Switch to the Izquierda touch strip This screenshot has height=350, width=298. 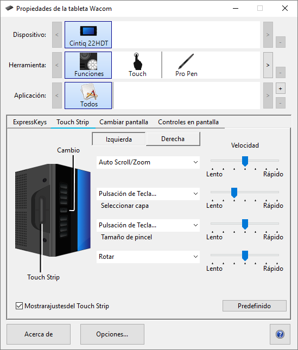click(x=118, y=139)
